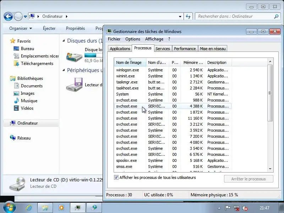Sort by Nom d'utilisateur column header
The height and width of the screenshot is (213, 284).
point(157,62)
